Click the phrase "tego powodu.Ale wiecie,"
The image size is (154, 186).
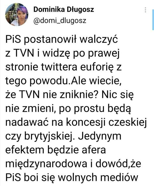(x=64, y=81)
